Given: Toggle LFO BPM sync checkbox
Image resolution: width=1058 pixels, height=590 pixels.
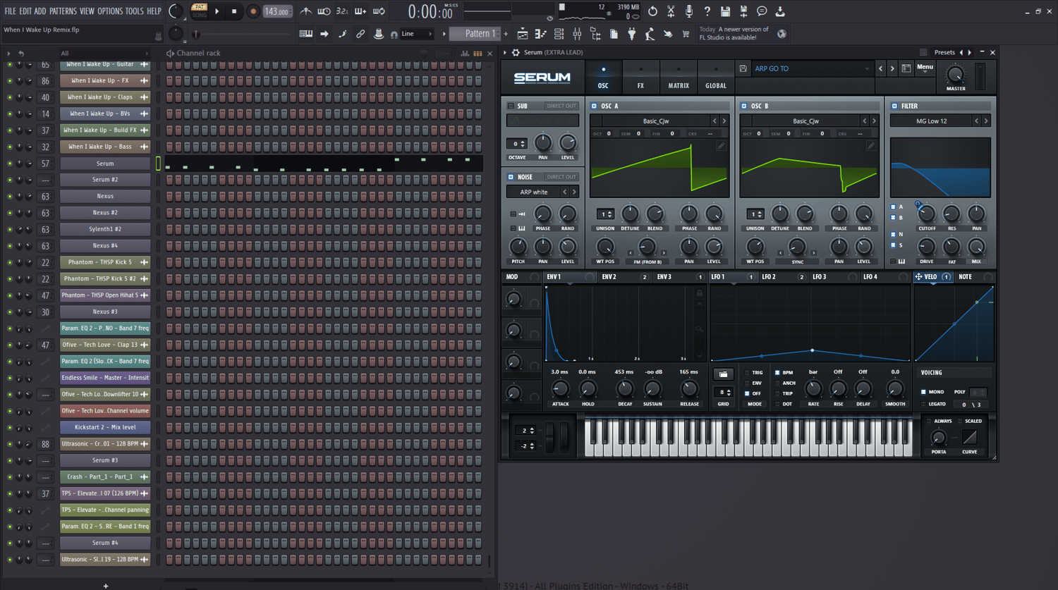Looking at the screenshot, I should 777,372.
